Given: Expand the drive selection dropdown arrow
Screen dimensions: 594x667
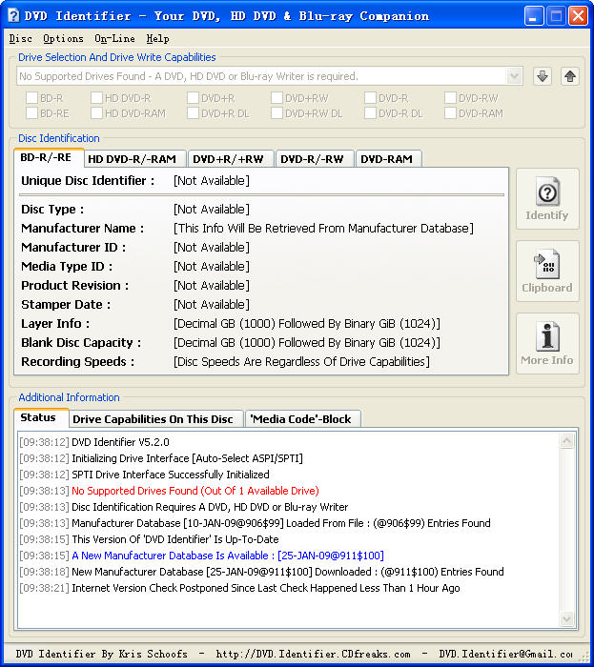Looking at the screenshot, I should pyautogui.click(x=514, y=76).
